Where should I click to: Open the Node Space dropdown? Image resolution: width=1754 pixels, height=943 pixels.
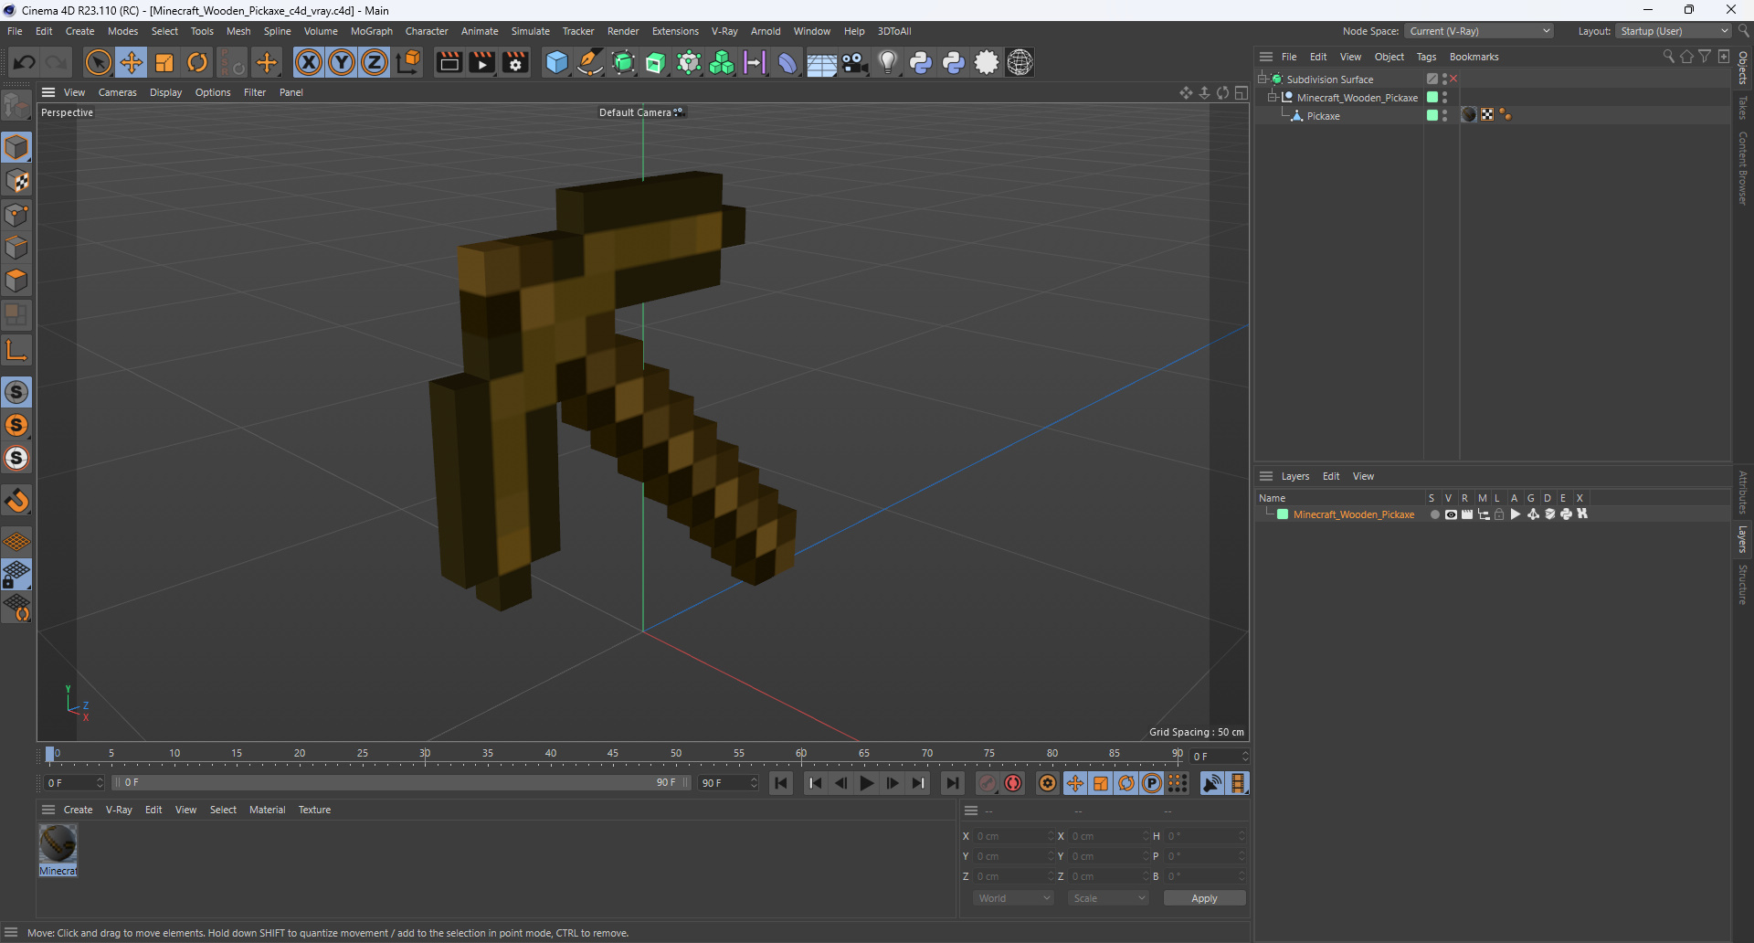(x=1479, y=31)
